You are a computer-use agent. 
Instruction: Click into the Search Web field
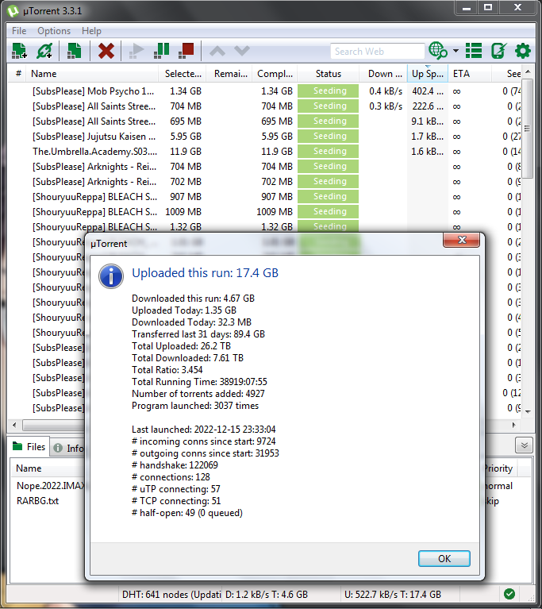coord(378,52)
